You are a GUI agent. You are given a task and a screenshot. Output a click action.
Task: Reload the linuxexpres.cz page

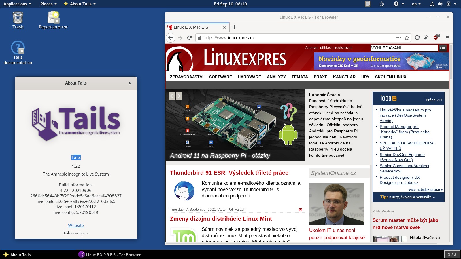coord(189,38)
